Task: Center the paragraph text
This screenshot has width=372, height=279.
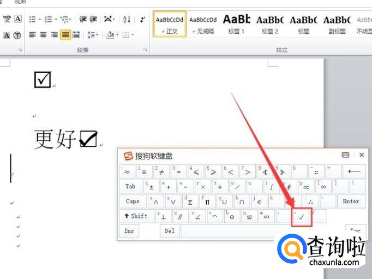Action: pos(44,35)
